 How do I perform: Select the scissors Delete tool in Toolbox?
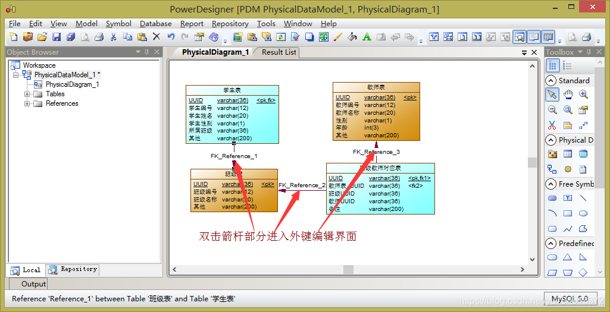(552, 125)
